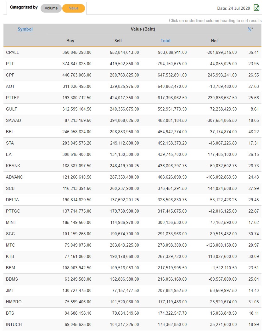
Task: Click the Categorized by tab label
Action: coord(24,7)
